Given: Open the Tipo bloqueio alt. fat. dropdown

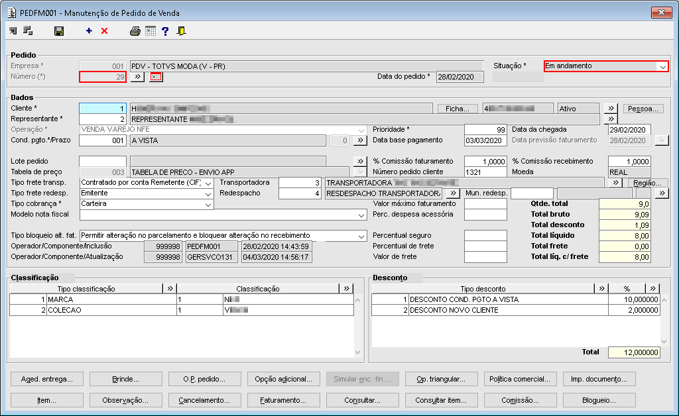Looking at the screenshot, I should (x=361, y=236).
